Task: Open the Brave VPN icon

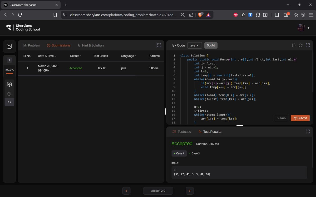Action: pos(303,15)
